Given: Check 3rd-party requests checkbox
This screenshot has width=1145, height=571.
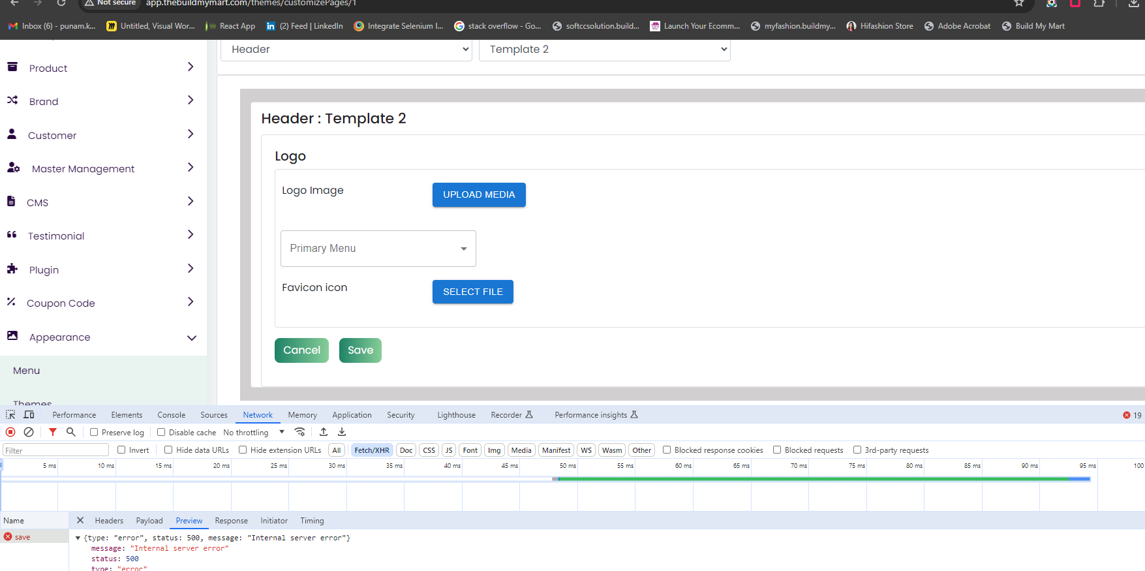Looking at the screenshot, I should coord(857,450).
